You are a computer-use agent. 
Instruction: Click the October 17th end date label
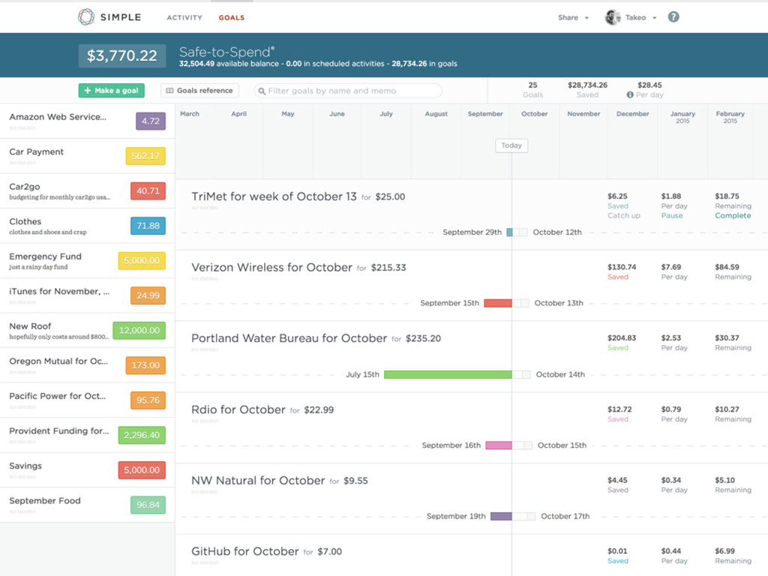tap(565, 516)
